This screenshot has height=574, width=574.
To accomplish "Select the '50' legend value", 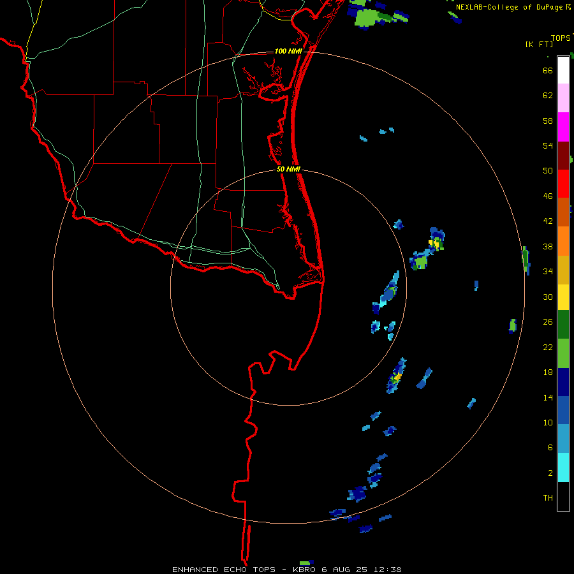I will [x=548, y=171].
